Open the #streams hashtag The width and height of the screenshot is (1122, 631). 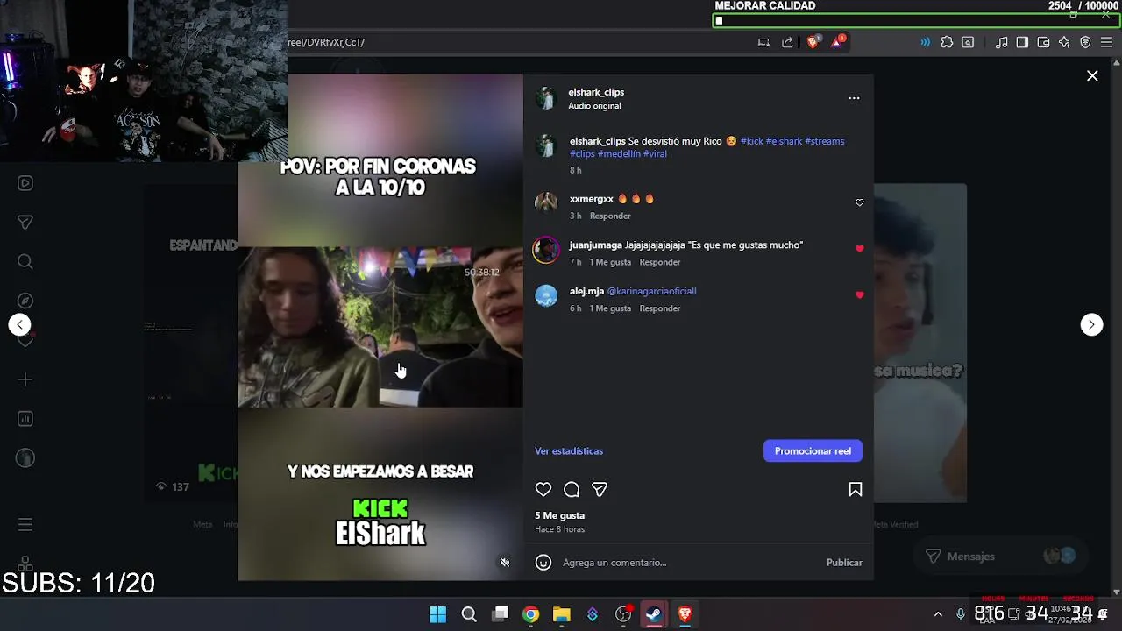coord(825,141)
